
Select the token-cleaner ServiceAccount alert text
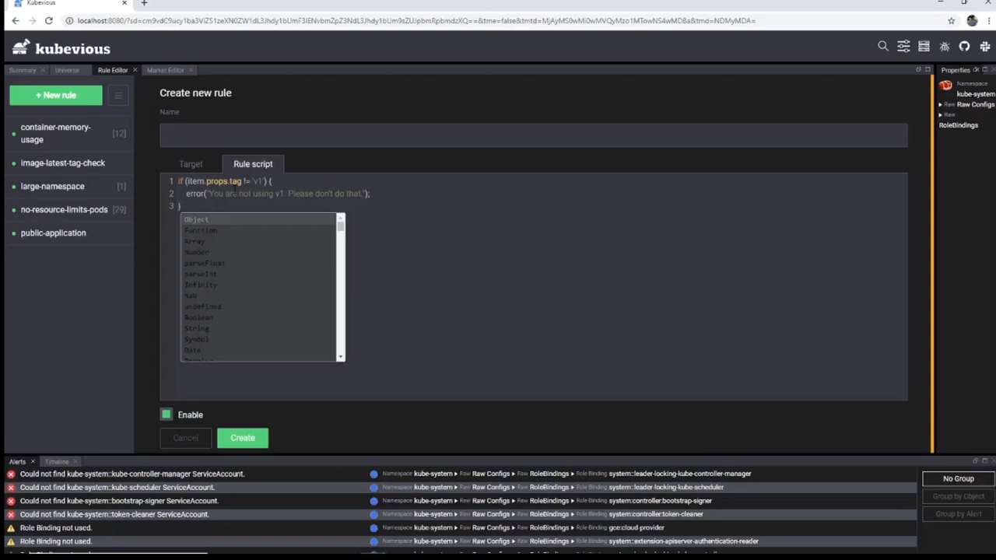[x=114, y=514]
